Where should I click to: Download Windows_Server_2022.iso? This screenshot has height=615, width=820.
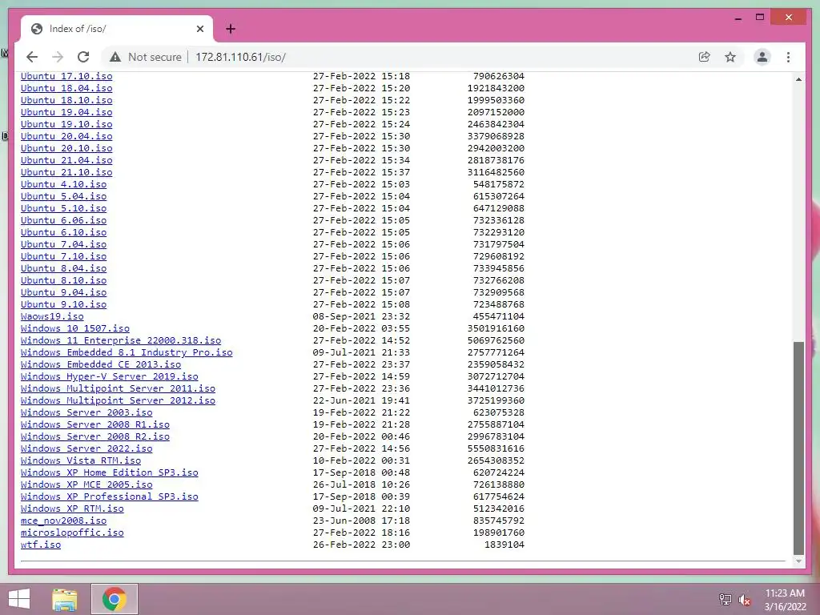(x=86, y=448)
